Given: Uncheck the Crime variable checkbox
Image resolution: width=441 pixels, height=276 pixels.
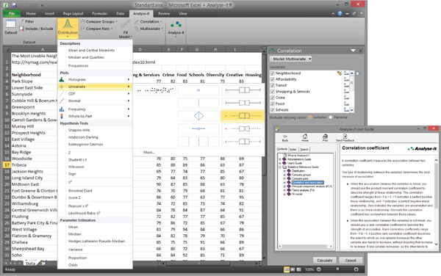Looking at the screenshot, I should (x=272, y=98).
